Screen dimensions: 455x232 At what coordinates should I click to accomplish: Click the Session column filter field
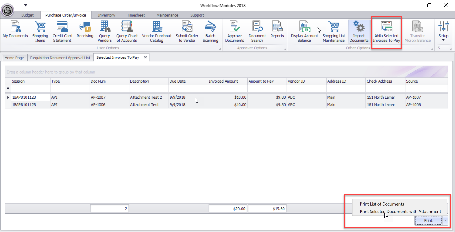[x=30, y=89]
